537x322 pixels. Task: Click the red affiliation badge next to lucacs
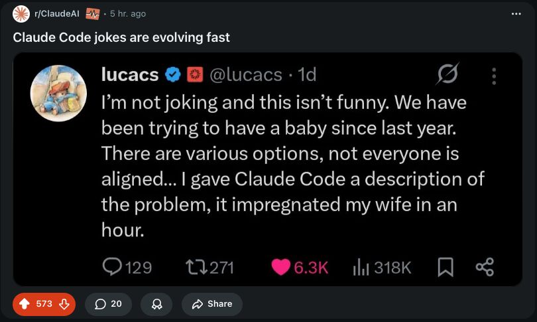pos(195,74)
